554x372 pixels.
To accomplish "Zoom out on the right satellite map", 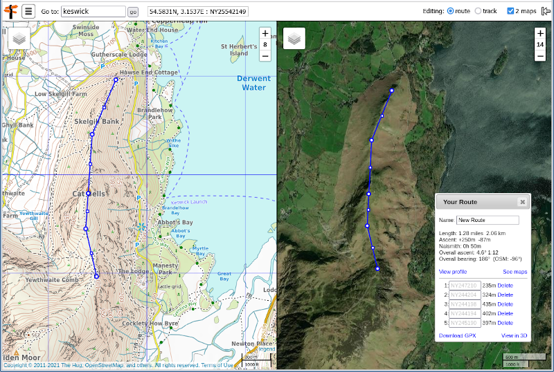I will 540,56.
